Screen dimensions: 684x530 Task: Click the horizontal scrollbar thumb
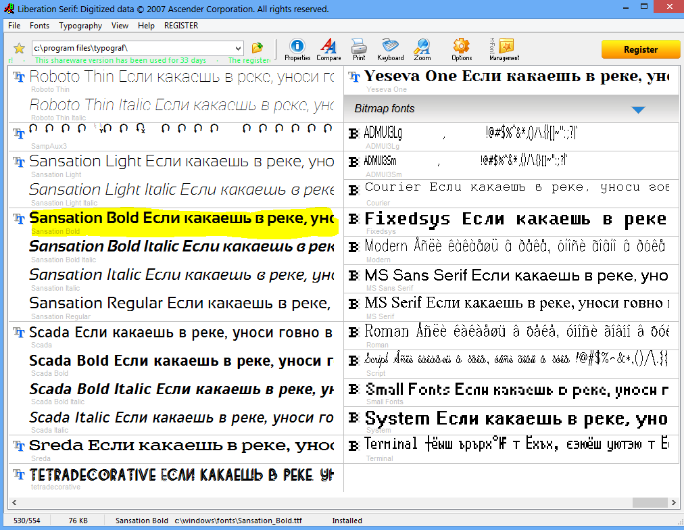[650, 503]
